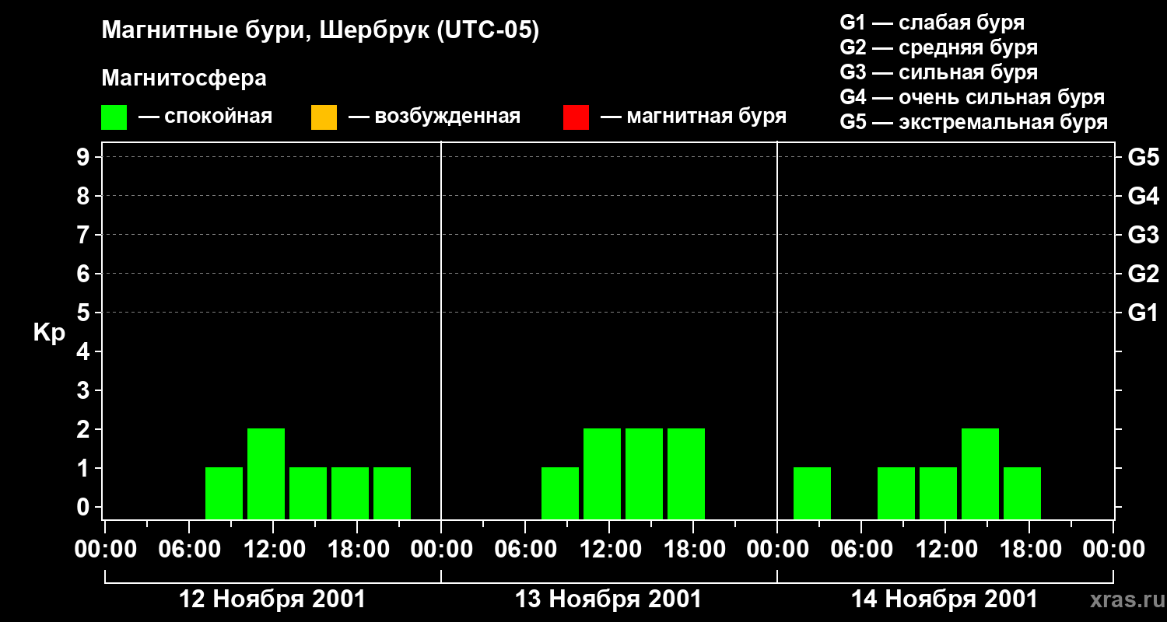Click 'G2 — средняя буря' legend line
The height and width of the screenshot is (622, 1167).
(x=938, y=47)
